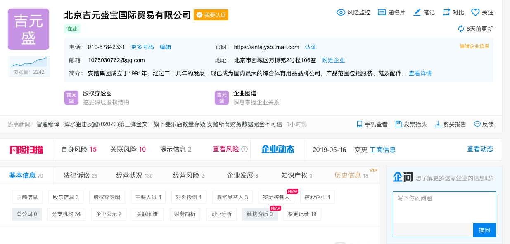
Task: Select the 股权穿透图 sub-section button
Action: click(x=107, y=197)
